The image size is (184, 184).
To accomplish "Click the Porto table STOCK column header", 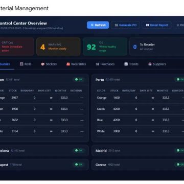I will click(114, 90).
